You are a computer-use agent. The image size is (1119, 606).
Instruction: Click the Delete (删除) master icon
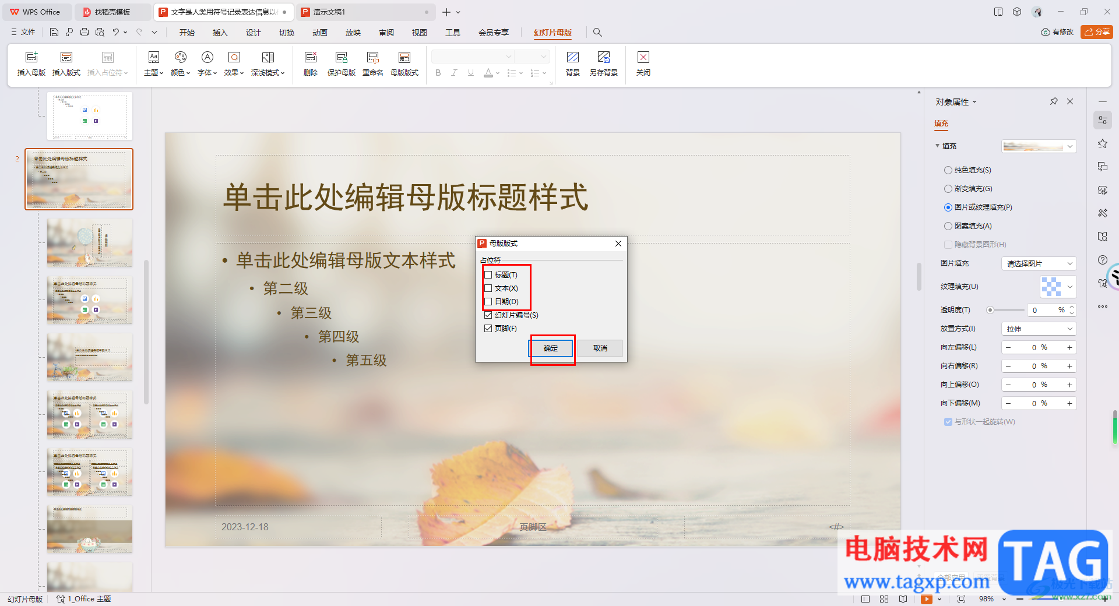(x=311, y=58)
